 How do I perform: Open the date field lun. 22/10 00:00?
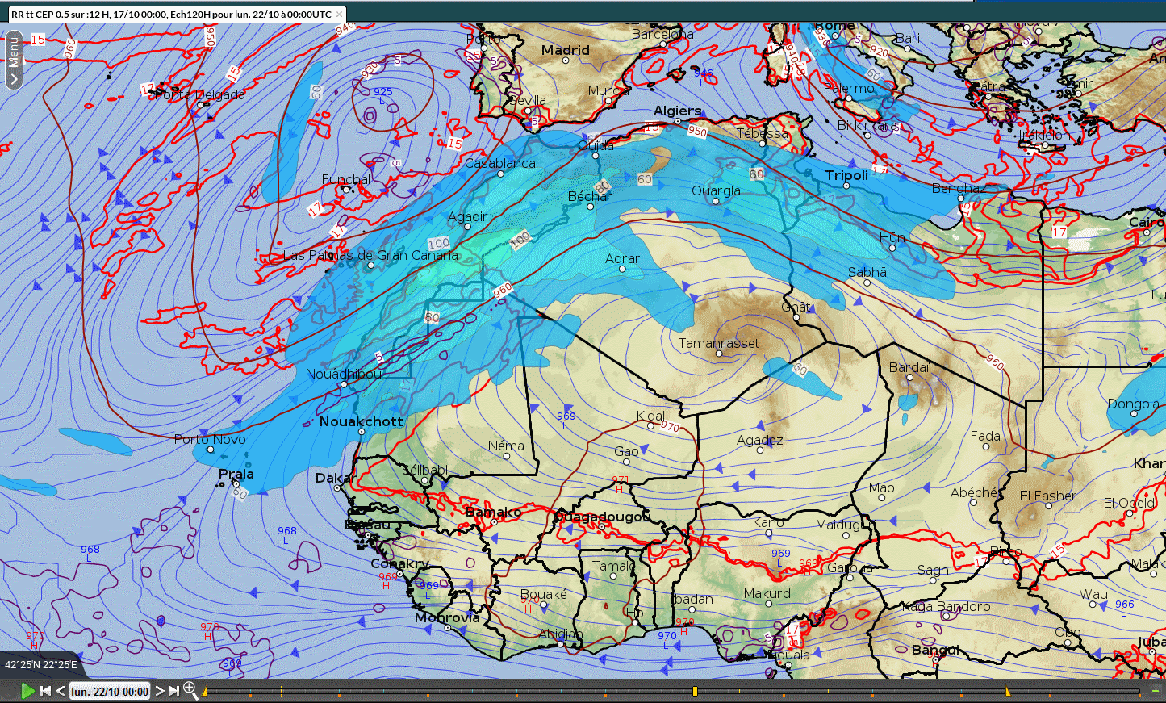(x=110, y=691)
